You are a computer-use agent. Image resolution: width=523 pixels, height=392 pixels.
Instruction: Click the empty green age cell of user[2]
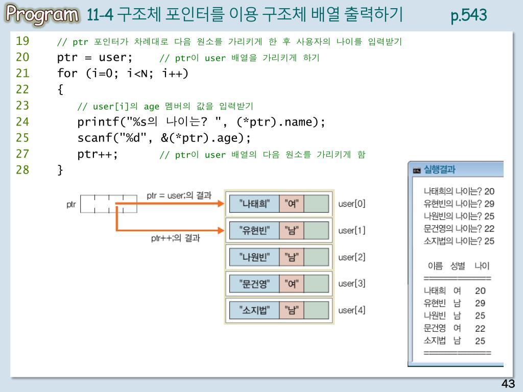(x=317, y=257)
